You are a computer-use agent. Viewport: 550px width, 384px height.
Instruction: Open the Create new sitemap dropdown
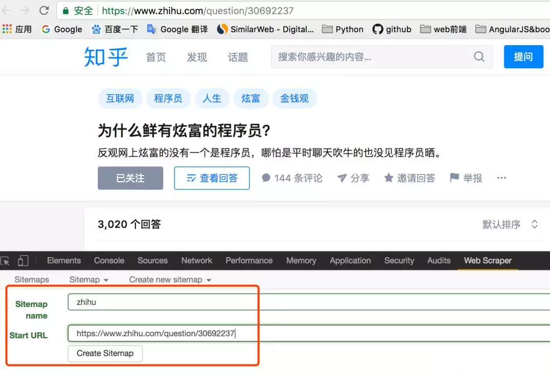click(170, 280)
